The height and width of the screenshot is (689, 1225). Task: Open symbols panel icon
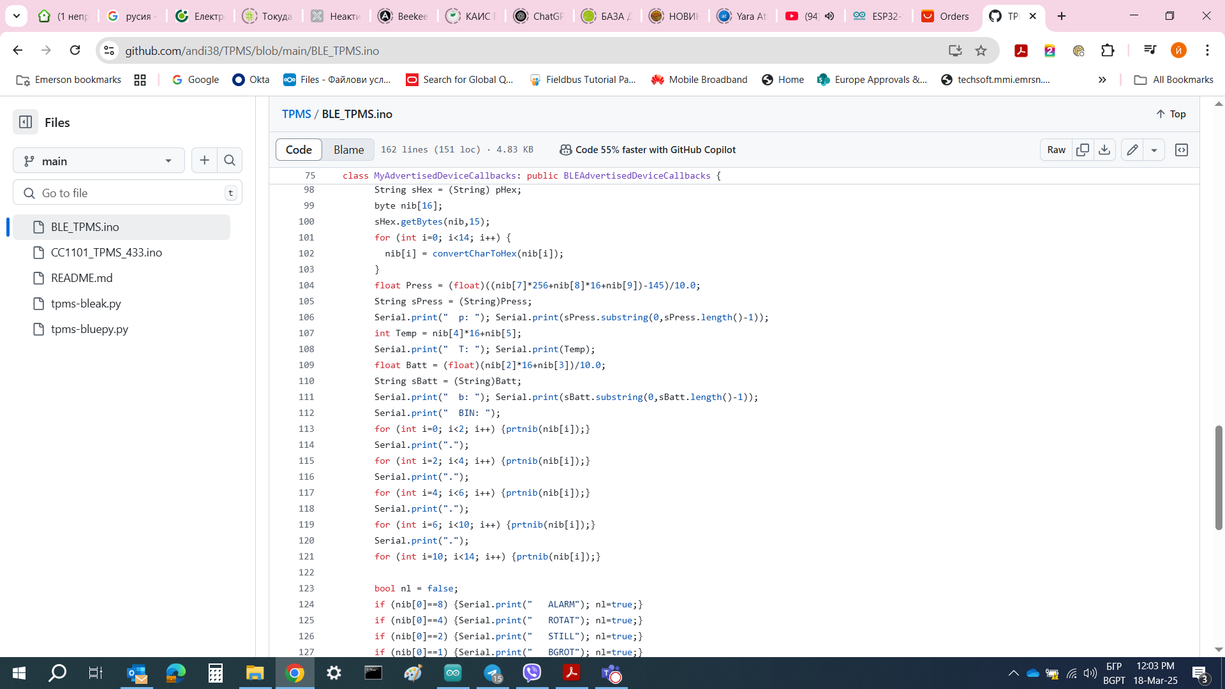[x=1182, y=150]
